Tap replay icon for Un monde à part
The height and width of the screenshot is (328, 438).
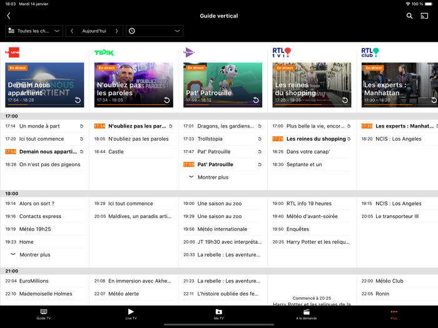coord(81,126)
